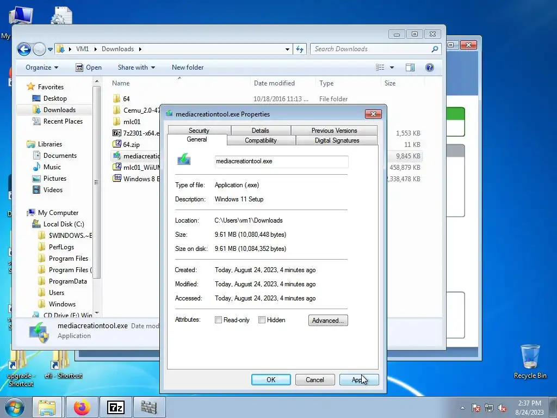Select the Libraries node
Screen dimensions: 557x418
point(45,144)
